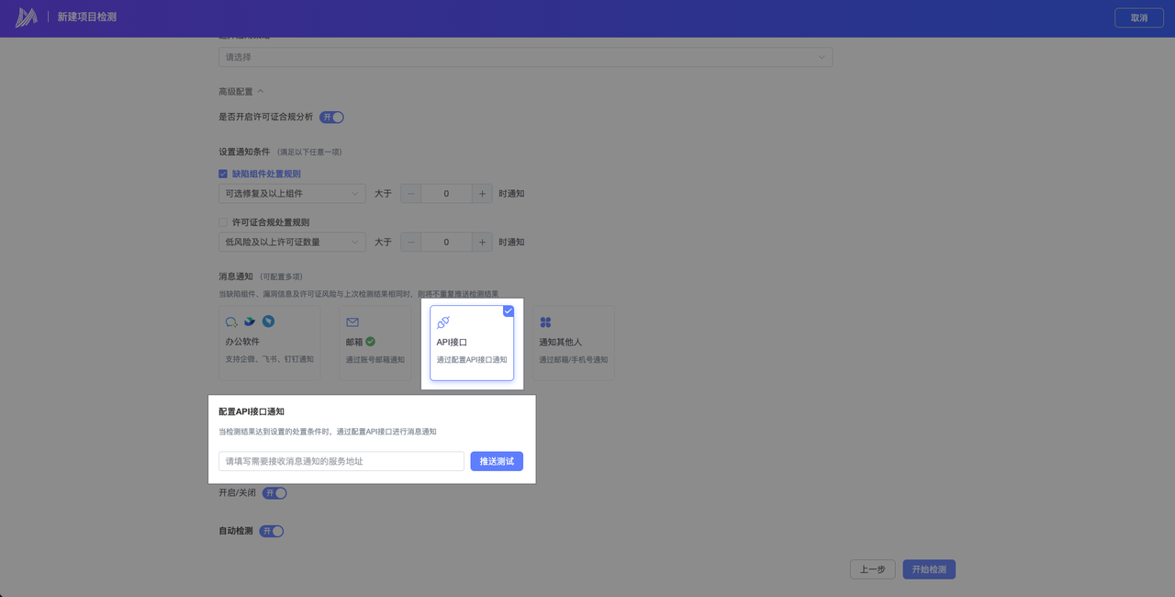Click the 推送测试 button

(497, 461)
